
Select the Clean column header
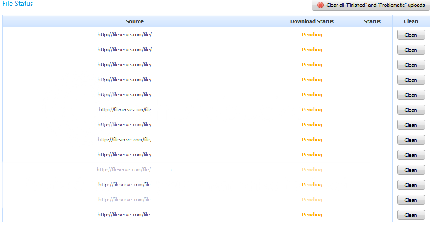[410, 21]
